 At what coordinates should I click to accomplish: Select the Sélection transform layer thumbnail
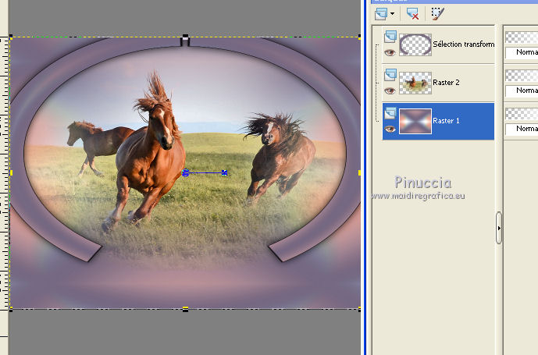pos(415,44)
